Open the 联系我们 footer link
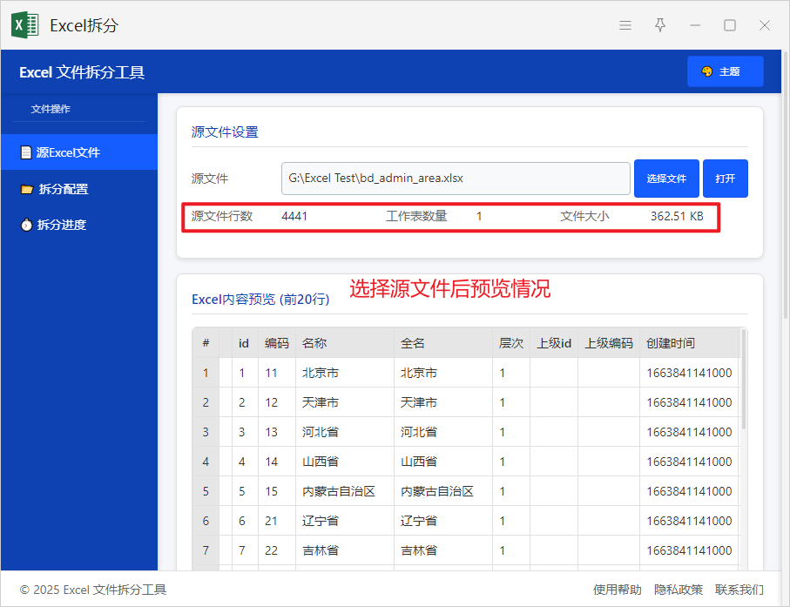The image size is (790, 607). pos(739,590)
